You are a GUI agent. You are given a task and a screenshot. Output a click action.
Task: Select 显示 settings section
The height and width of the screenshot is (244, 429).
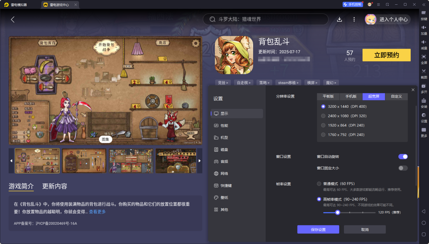(x=237, y=114)
